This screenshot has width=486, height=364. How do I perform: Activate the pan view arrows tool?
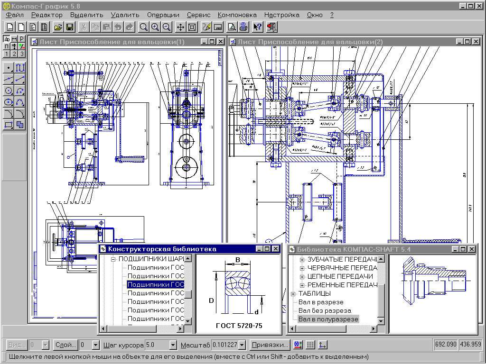(x=180, y=27)
